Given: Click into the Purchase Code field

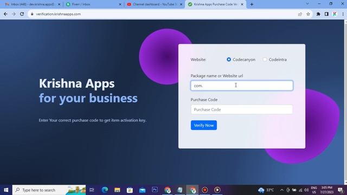Looking at the screenshot, I should (x=242, y=109).
